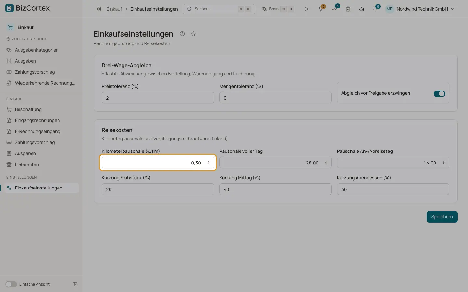
Task: Open the Brain assistant button
Action: (x=278, y=9)
